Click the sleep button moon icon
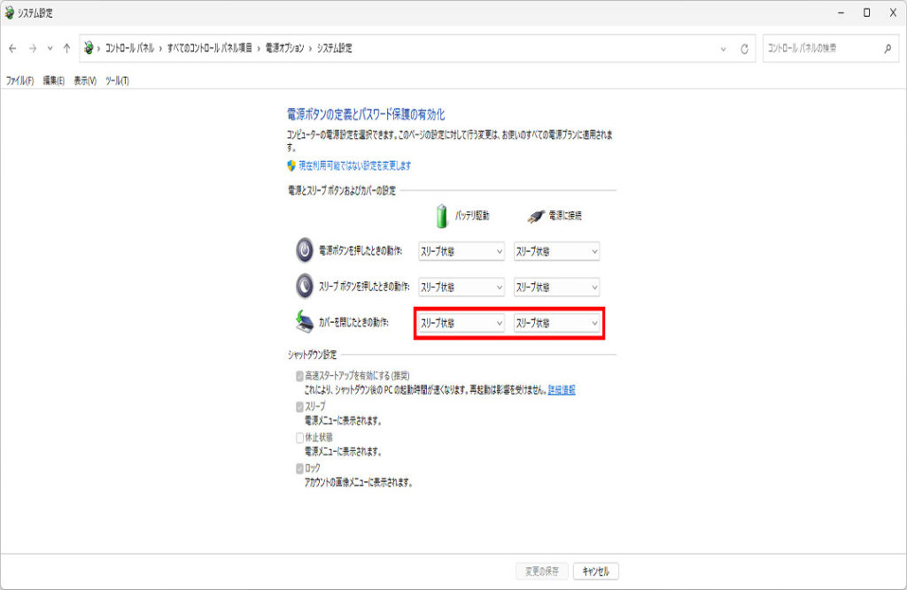 click(x=304, y=287)
